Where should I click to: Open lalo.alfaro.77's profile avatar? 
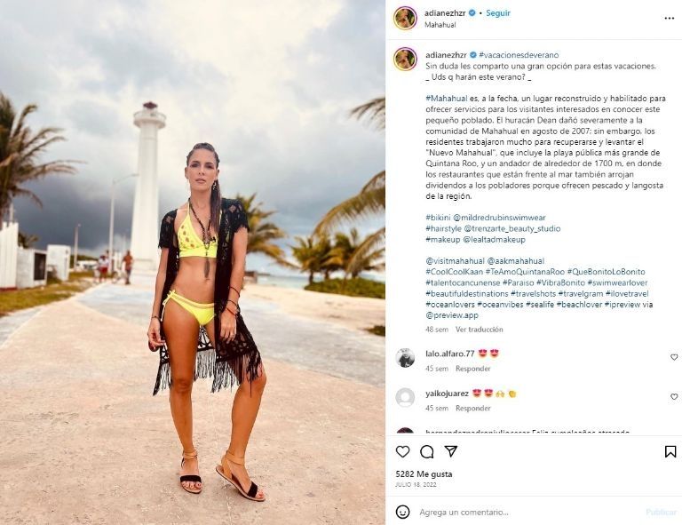(x=405, y=357)
